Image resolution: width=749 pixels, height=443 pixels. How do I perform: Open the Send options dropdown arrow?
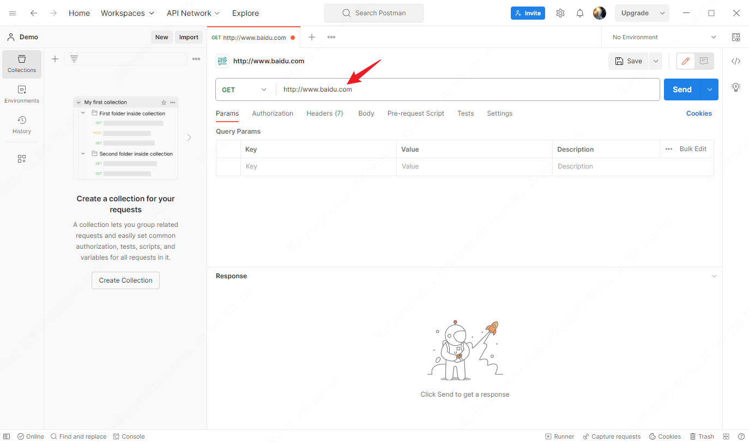point(709,89)
